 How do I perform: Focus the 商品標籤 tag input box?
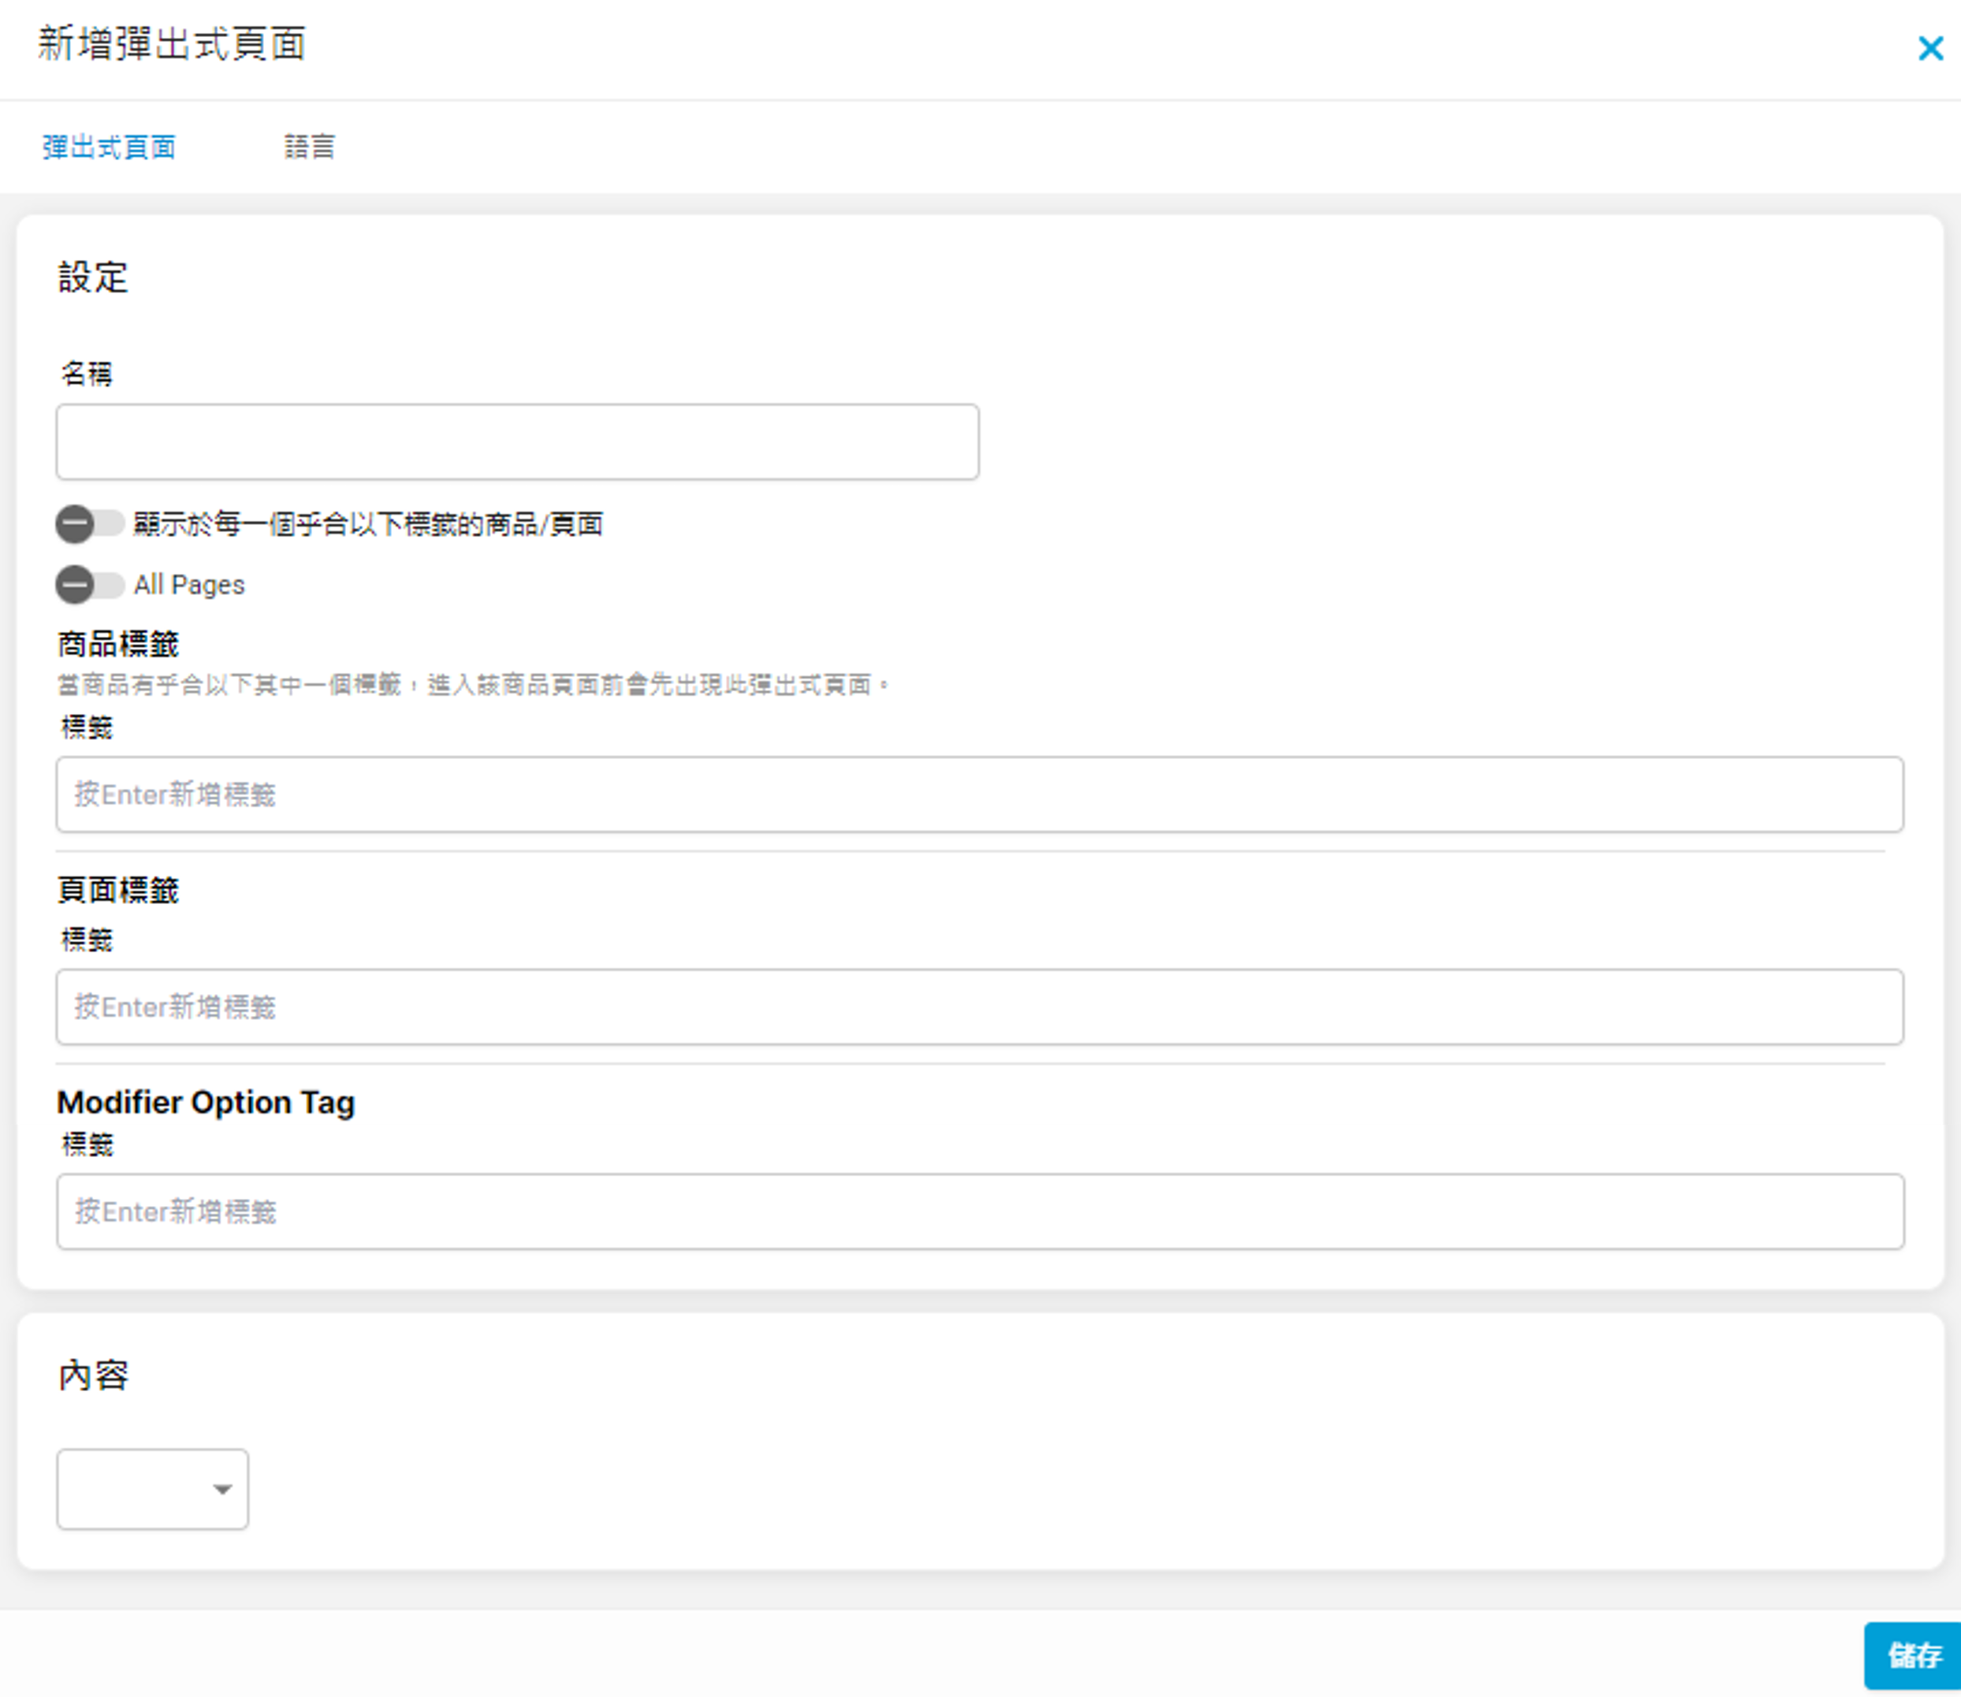979,795
